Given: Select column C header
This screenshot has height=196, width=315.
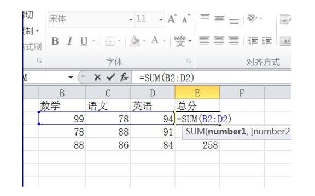Looking at the screenshot, I should 108,93.
